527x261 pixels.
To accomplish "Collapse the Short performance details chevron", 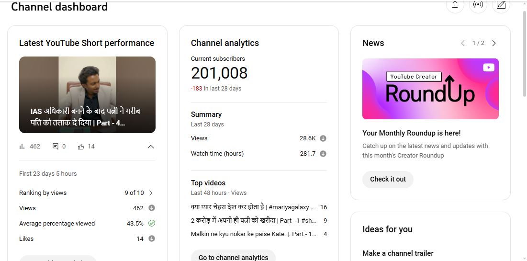I will pos(151,147).
